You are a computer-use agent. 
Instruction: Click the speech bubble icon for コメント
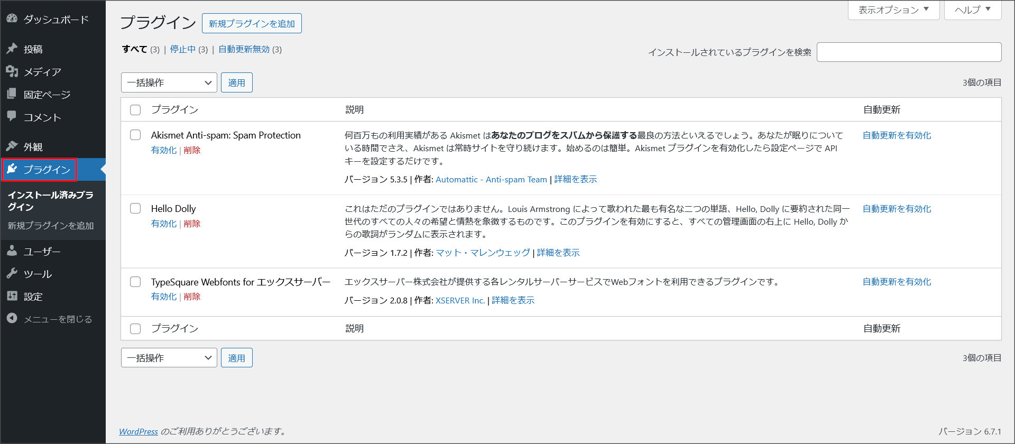click(12, 116)
